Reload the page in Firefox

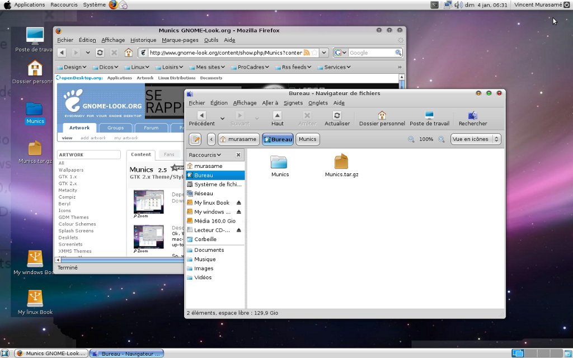[x=100, y=53]
